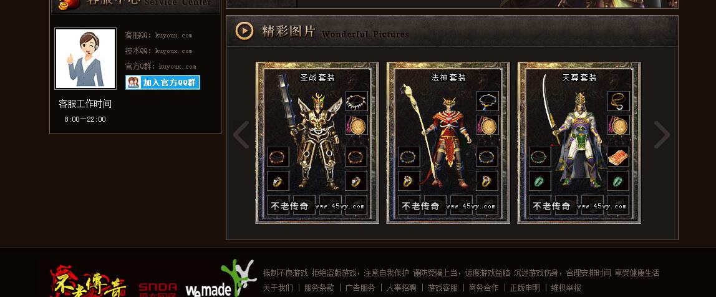The width and height of the screenshot is (716, 297).
Task: Click the right carousel arrow
Action: pyautogui.click(x=662, y=135)
